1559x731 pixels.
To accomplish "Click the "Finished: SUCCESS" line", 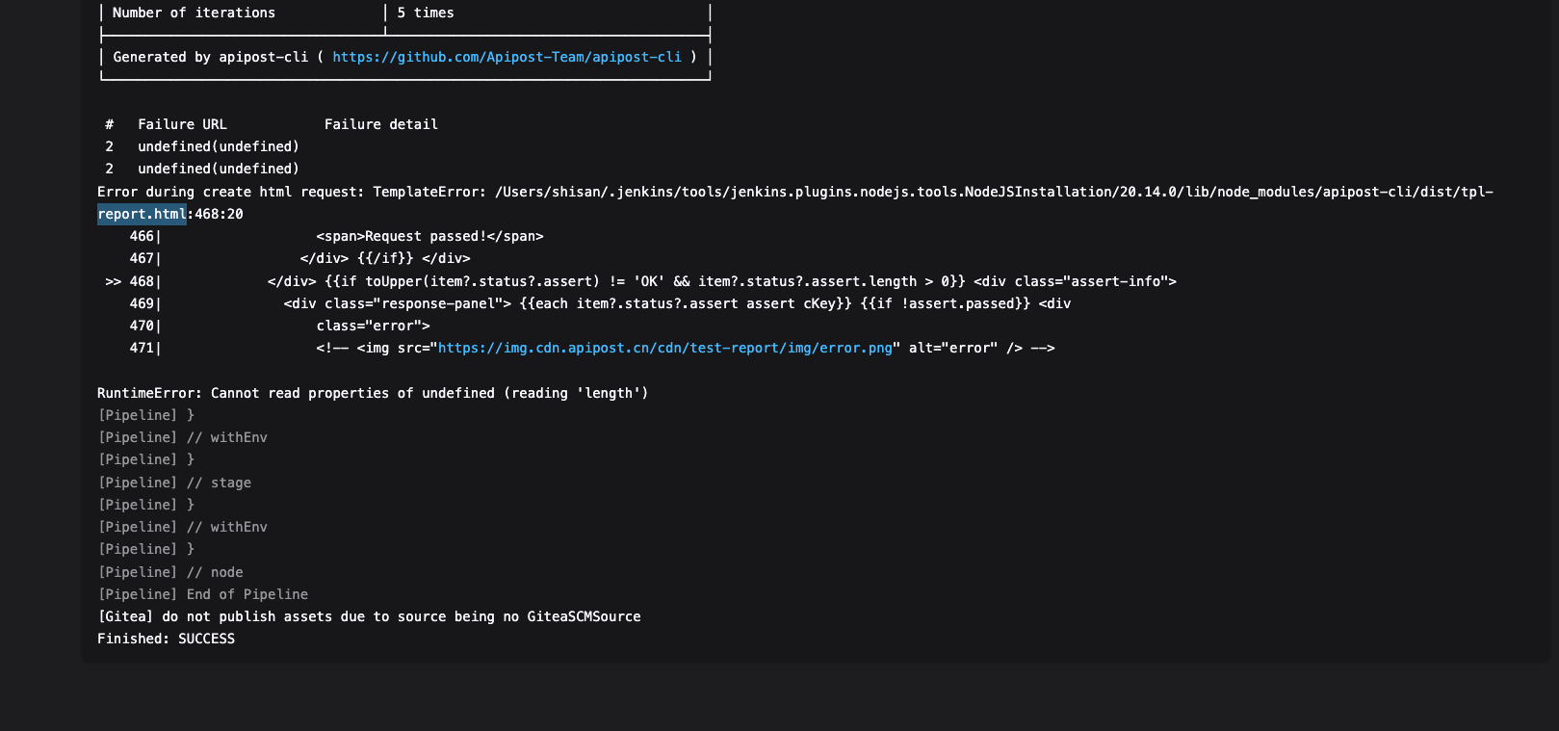I will (x=166, y=639).
